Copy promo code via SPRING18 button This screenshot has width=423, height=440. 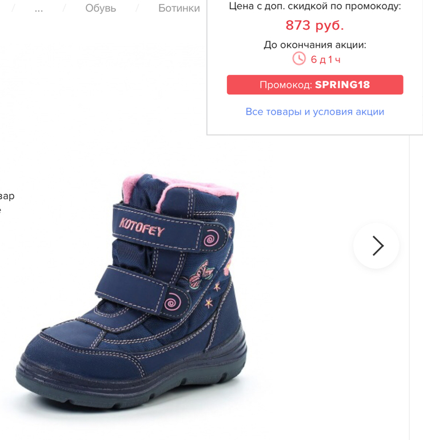(315, 85)
